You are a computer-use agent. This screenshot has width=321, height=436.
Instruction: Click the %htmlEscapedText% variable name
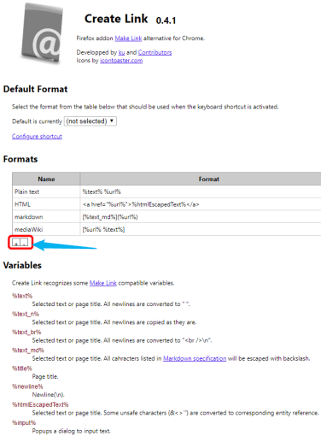40,404
